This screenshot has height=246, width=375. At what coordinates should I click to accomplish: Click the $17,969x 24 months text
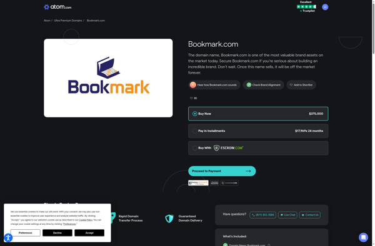click(309, 131)
